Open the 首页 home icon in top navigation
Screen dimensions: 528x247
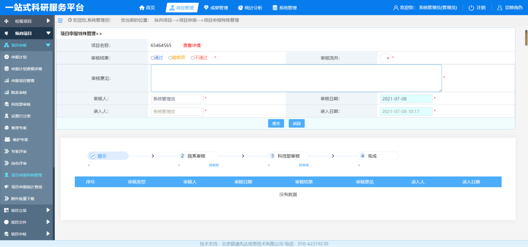(x=142, y=8)
